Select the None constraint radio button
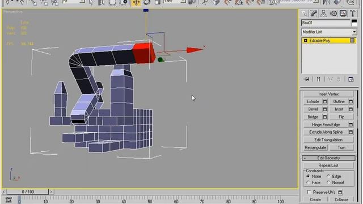 coord(308,176)
